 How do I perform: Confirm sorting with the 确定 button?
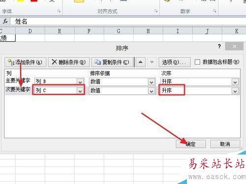coord(190,144)
